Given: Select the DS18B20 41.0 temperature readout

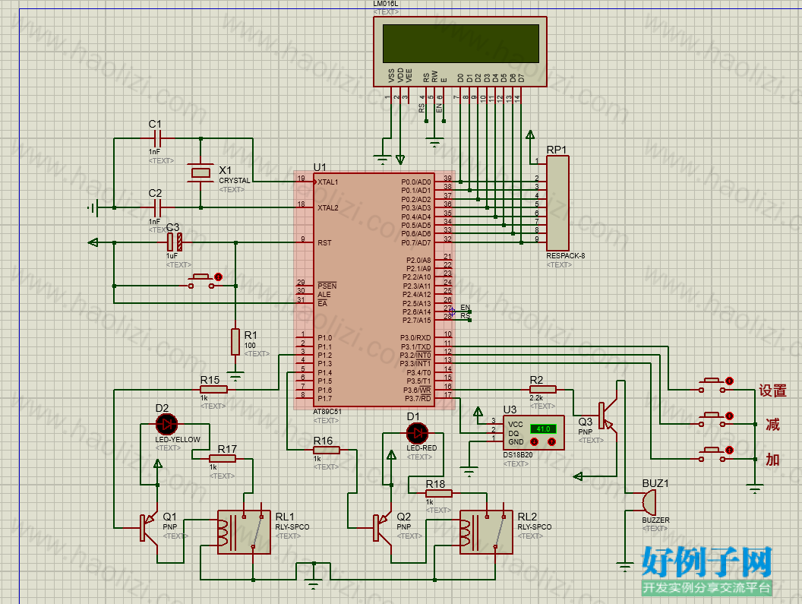Looking at the screenshot, I should [543, 429].
